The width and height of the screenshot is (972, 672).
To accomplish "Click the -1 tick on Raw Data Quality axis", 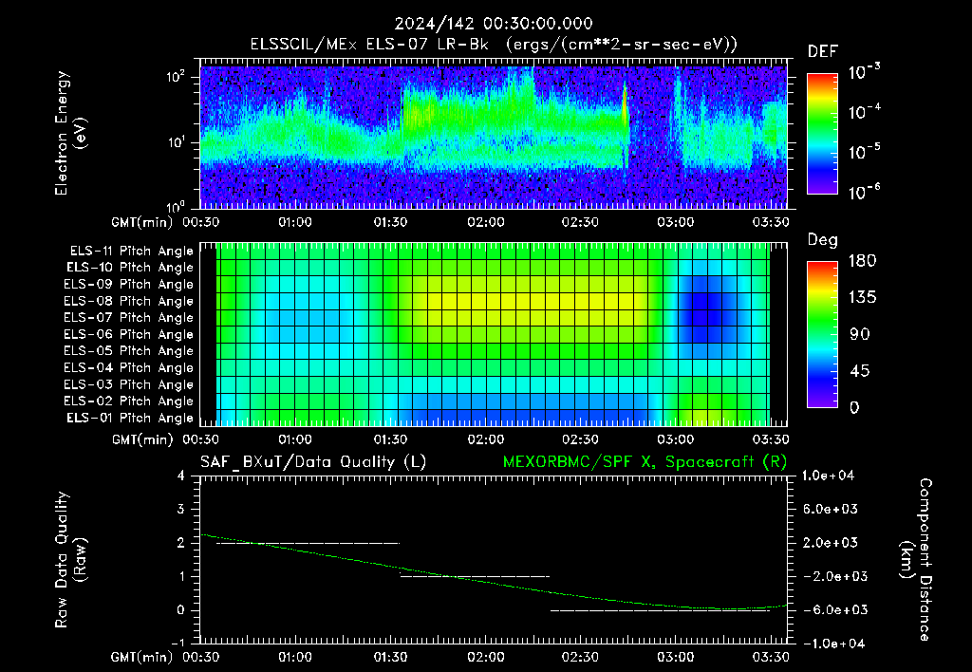I will point(178,643).
